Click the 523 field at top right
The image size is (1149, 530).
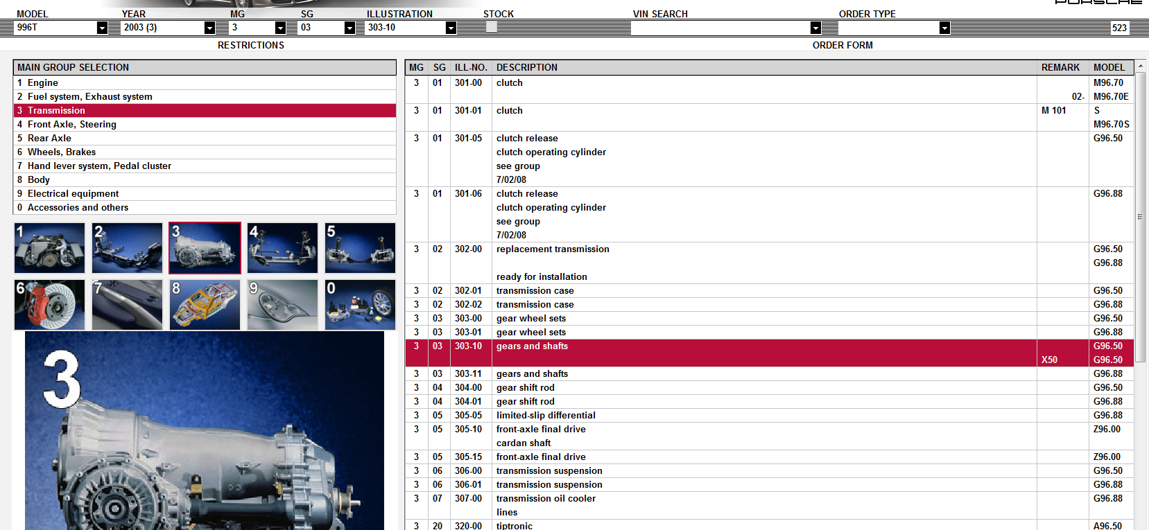pos(1119,28)
